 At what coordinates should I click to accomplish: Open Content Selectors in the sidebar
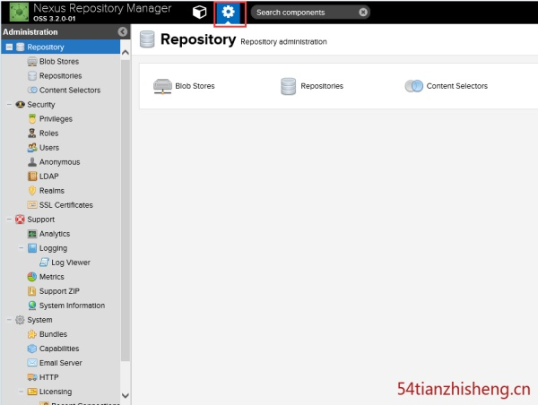tap(70, 90)
